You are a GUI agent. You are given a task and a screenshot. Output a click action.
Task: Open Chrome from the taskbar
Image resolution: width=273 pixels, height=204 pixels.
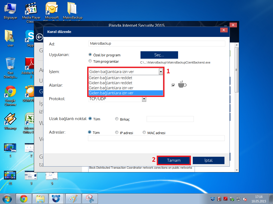point(24,199)
